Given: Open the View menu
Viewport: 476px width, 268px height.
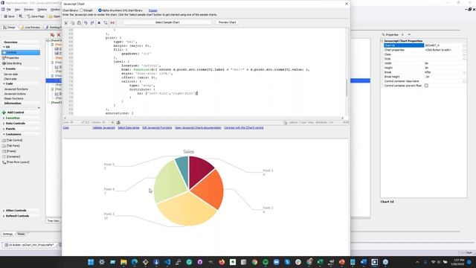Looking at the screenshot, I should pyautogui.click(x=17, y=10).
